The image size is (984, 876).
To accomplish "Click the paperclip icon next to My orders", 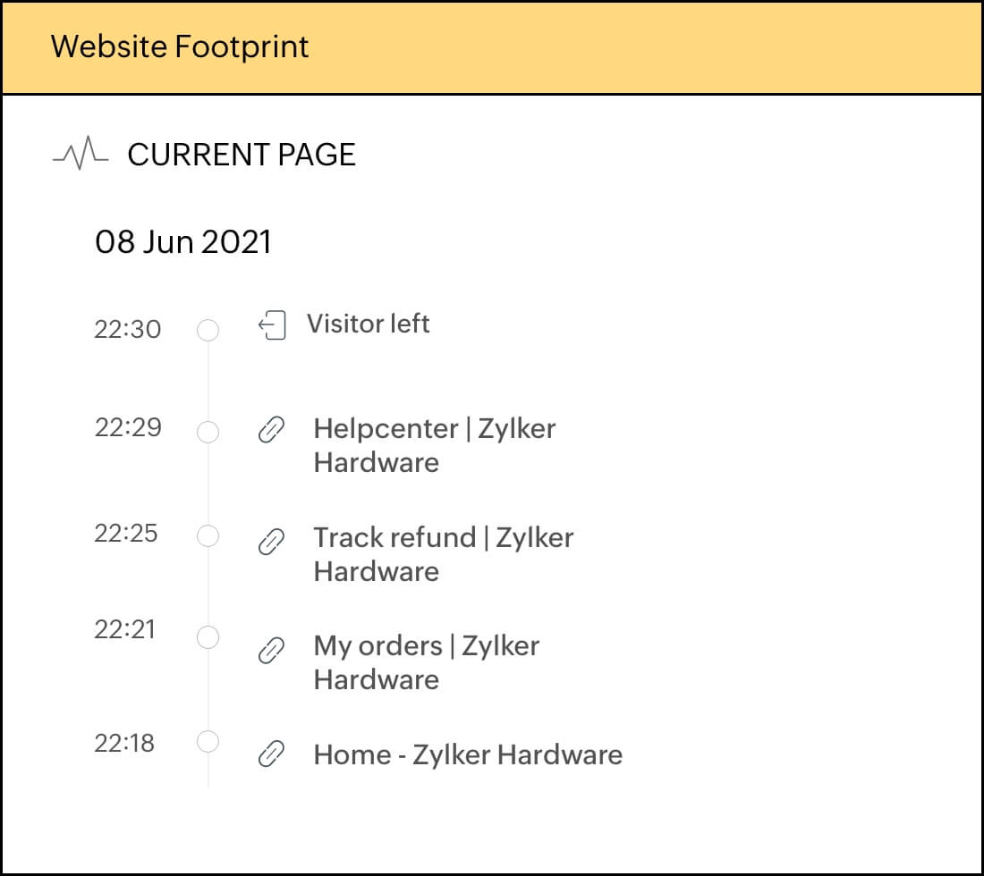I will coord(271,650).
